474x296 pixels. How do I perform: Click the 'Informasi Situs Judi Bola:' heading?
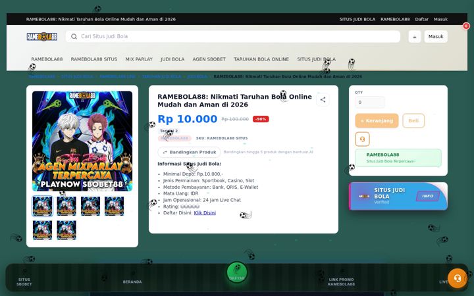point(189,164)
